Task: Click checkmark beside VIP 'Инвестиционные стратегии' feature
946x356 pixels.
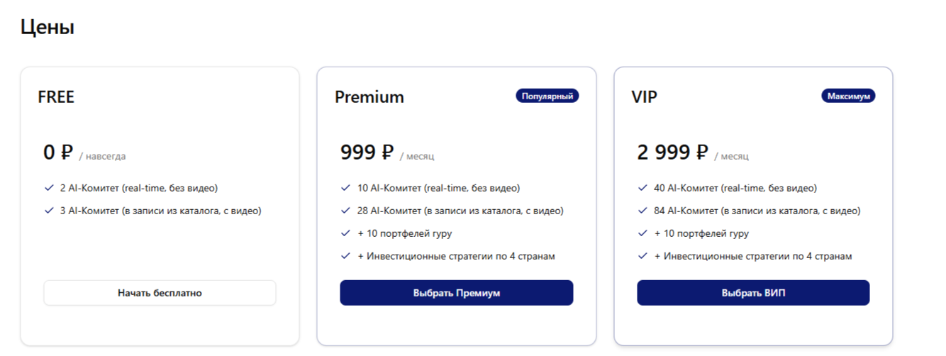Action: (x=642, y=256)
